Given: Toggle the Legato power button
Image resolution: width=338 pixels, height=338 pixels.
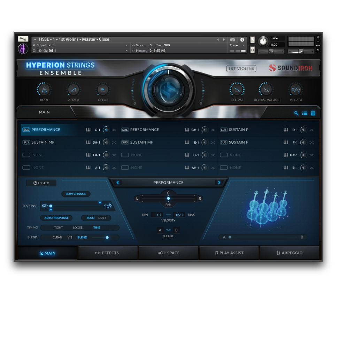Looking at the screenshot, I should coord(41,183).
